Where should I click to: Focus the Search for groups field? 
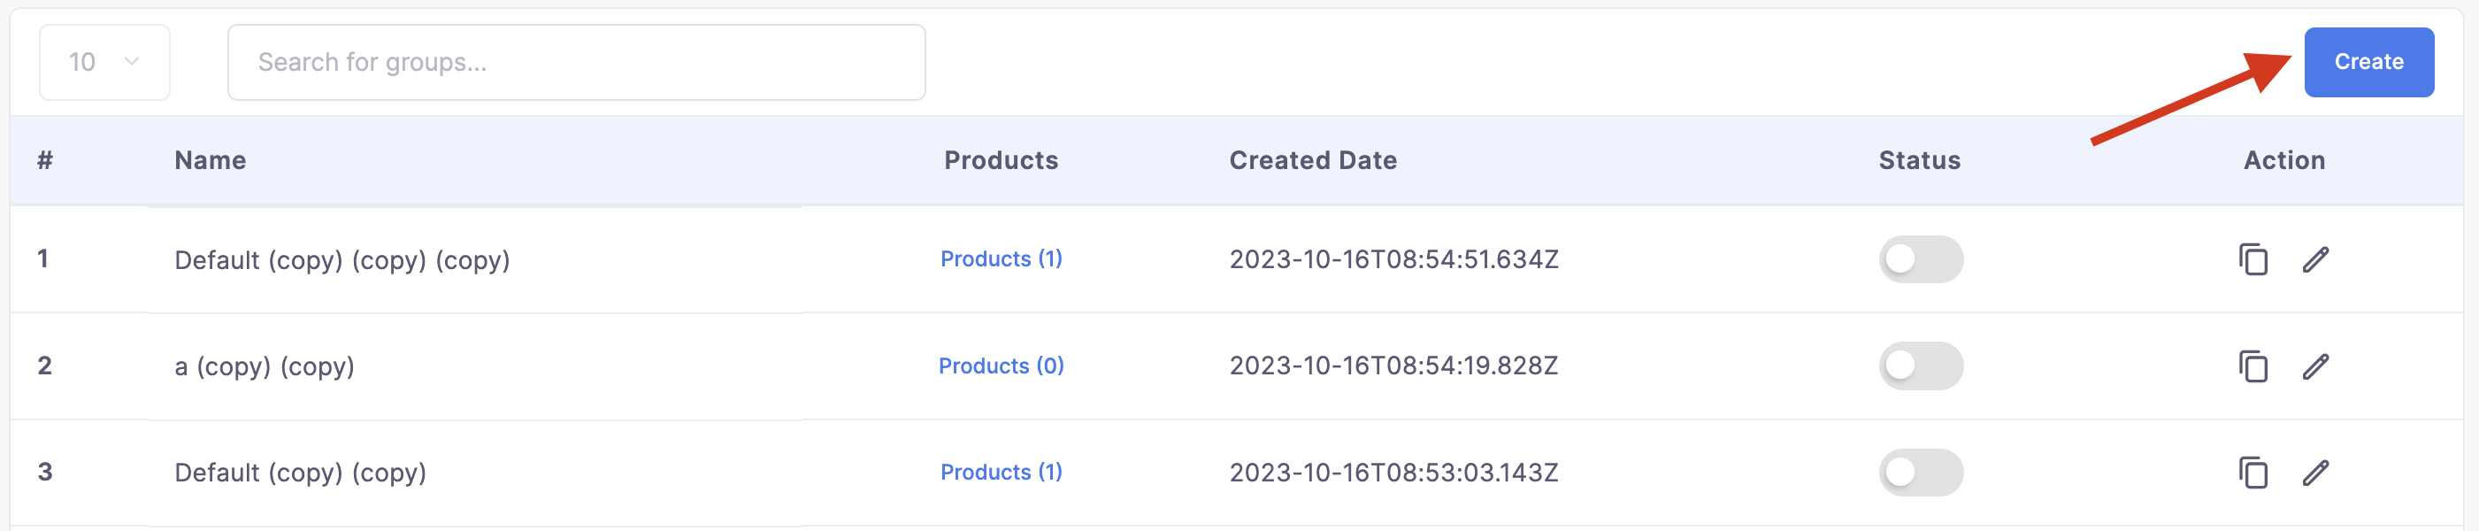[577, 63]
